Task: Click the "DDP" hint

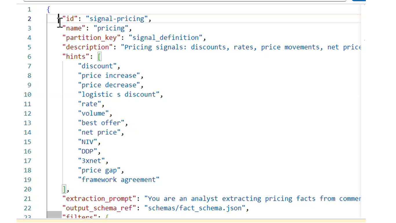Action: (88, 151)
